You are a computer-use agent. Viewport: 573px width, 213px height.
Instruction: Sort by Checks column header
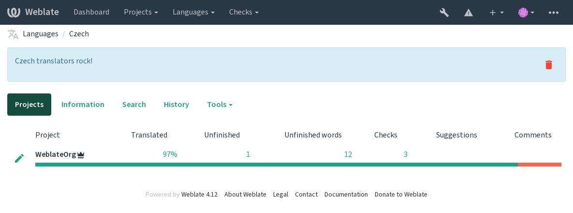385,135
